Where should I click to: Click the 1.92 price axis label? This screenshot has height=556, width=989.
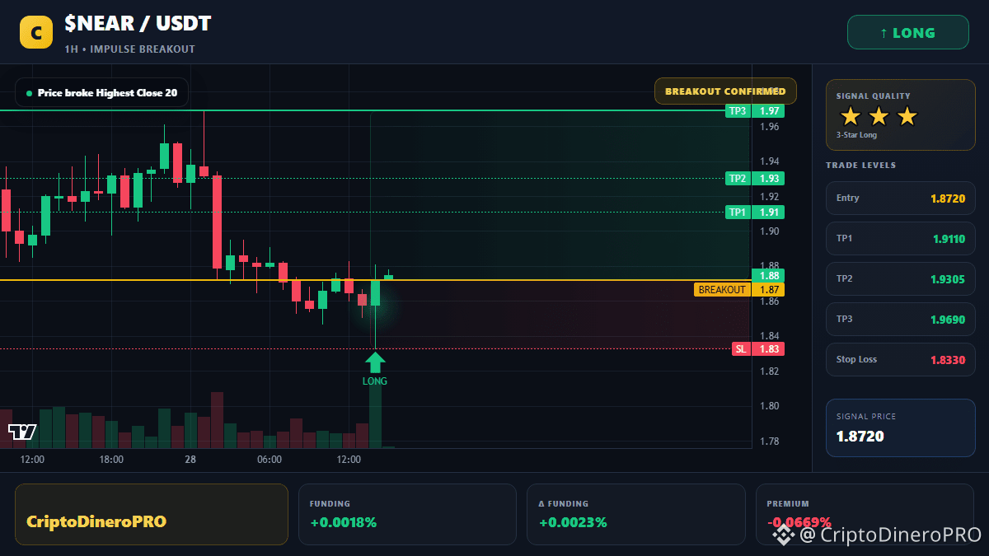[771, 197]
